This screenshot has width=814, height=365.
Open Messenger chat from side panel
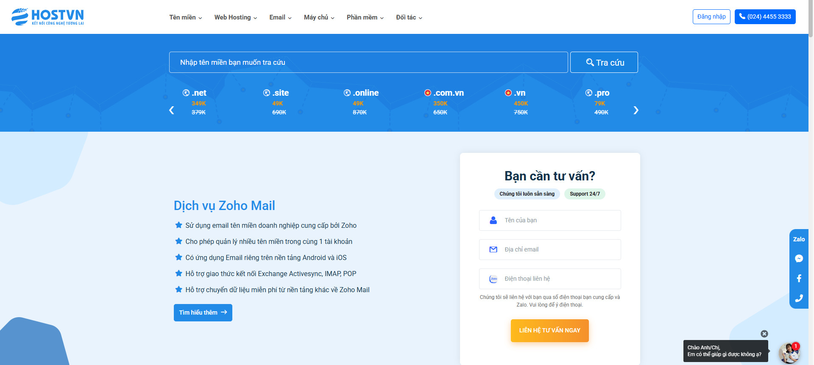coord(799,258)
